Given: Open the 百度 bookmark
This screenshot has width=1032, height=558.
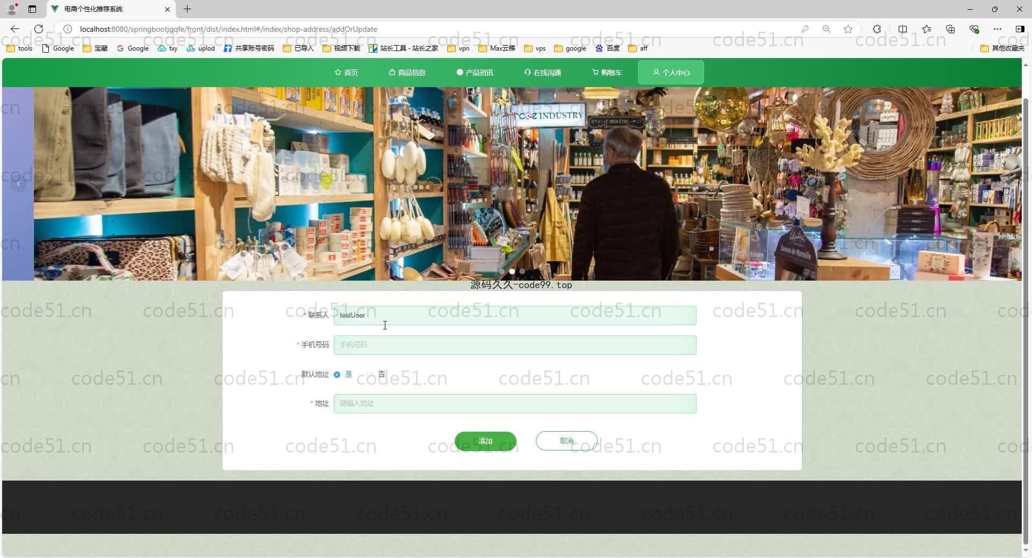Looking at the screenshot, I should tap(607, 48).
